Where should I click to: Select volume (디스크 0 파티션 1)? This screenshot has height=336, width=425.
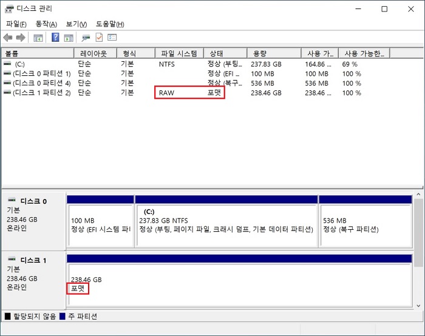pos(42,73)
